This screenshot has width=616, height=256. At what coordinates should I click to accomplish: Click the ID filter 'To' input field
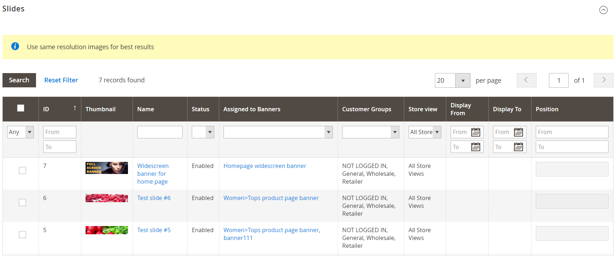pyautogui.click(x=60, y=147)
